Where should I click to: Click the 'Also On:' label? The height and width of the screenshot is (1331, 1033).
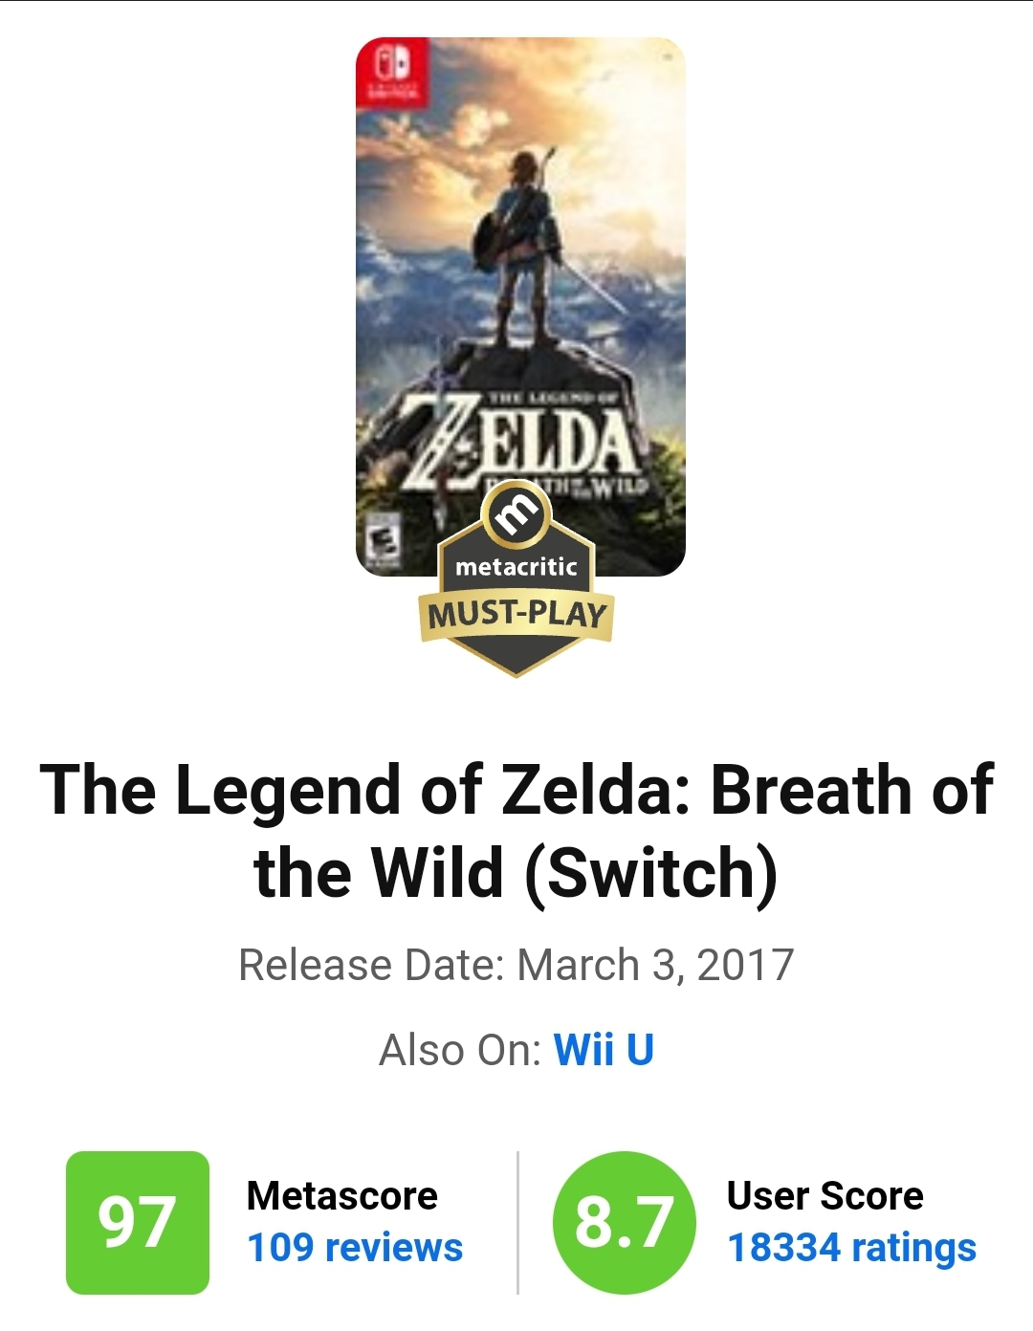461,1050
